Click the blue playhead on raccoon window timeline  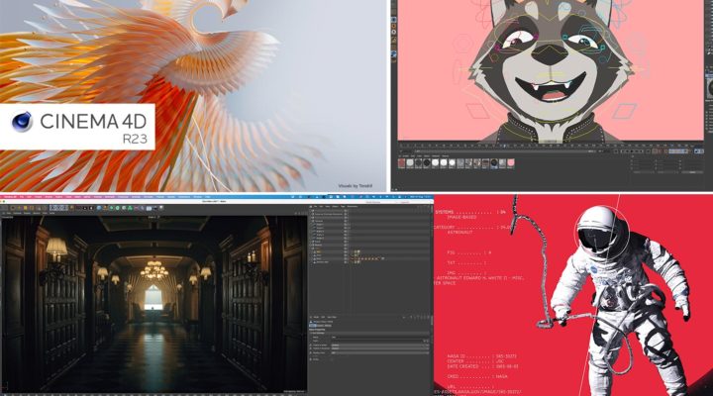[504, 146]
